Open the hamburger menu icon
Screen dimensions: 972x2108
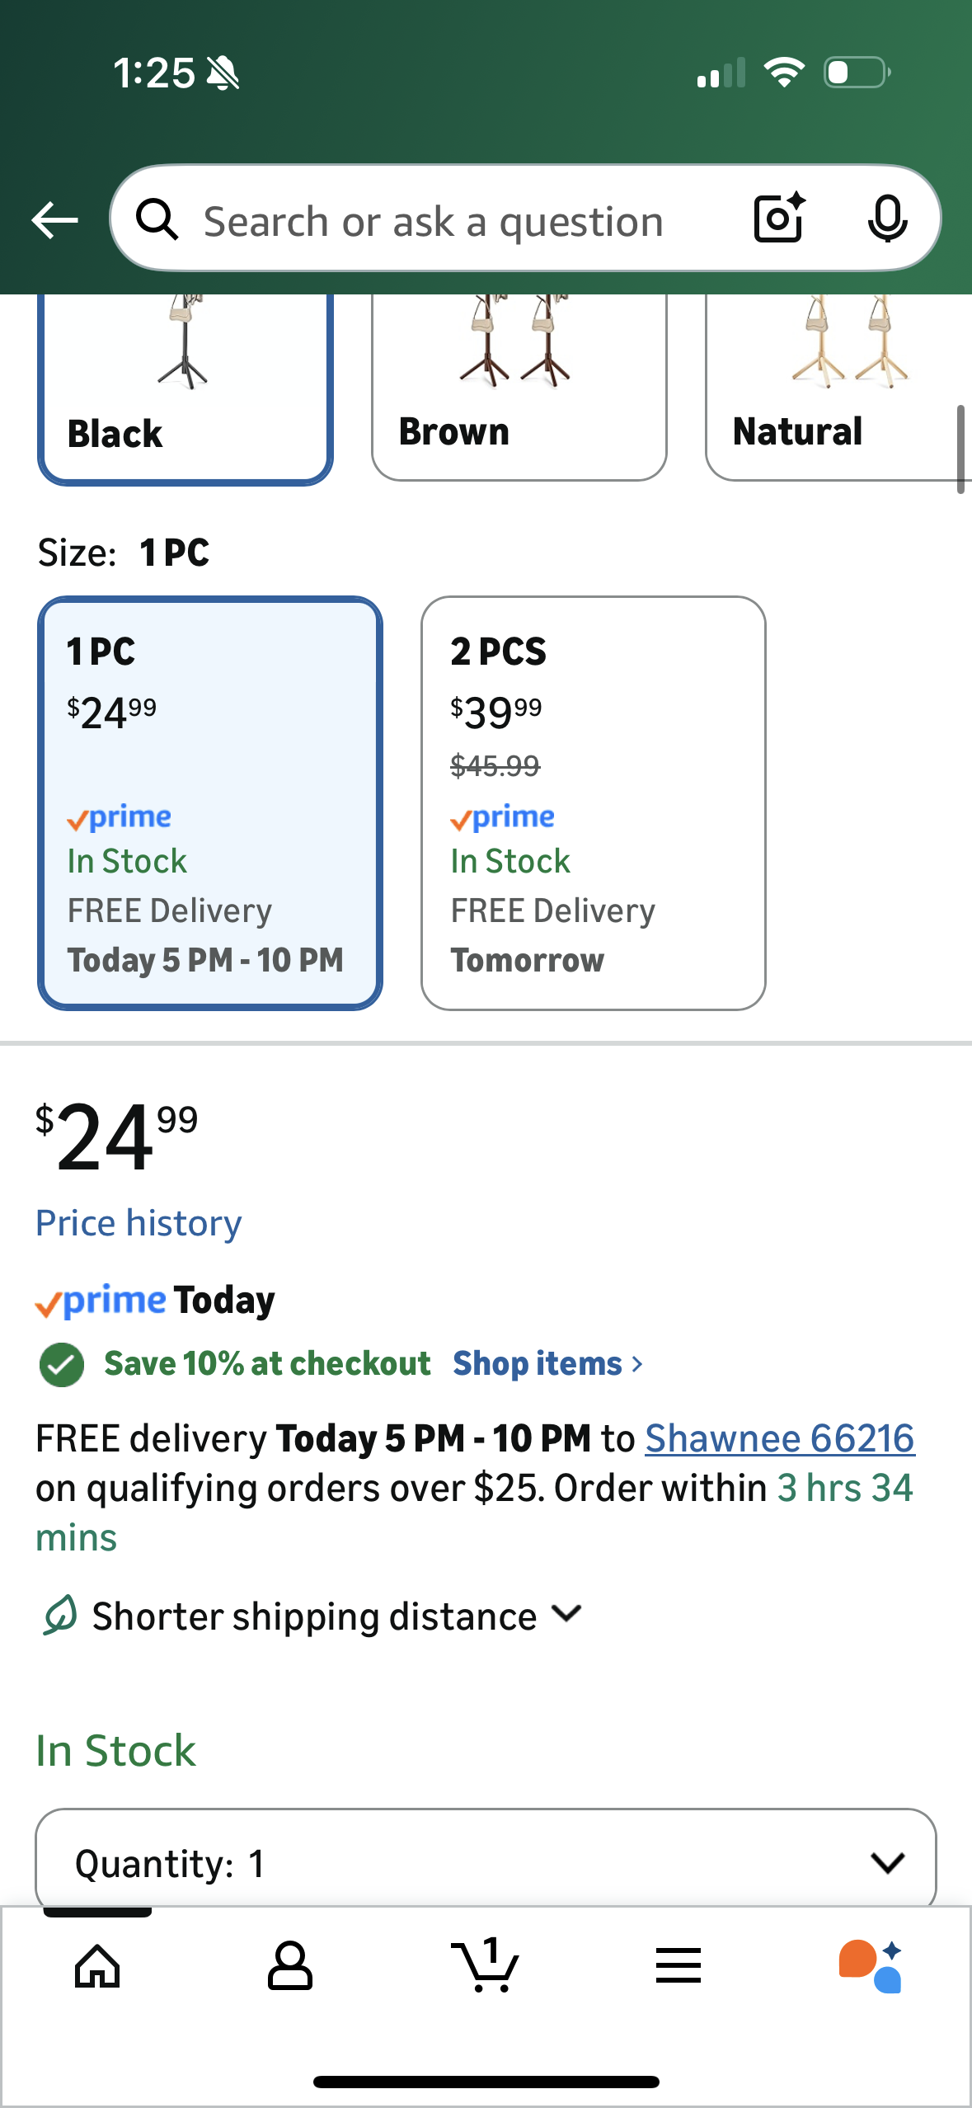tap(679, 1966)
